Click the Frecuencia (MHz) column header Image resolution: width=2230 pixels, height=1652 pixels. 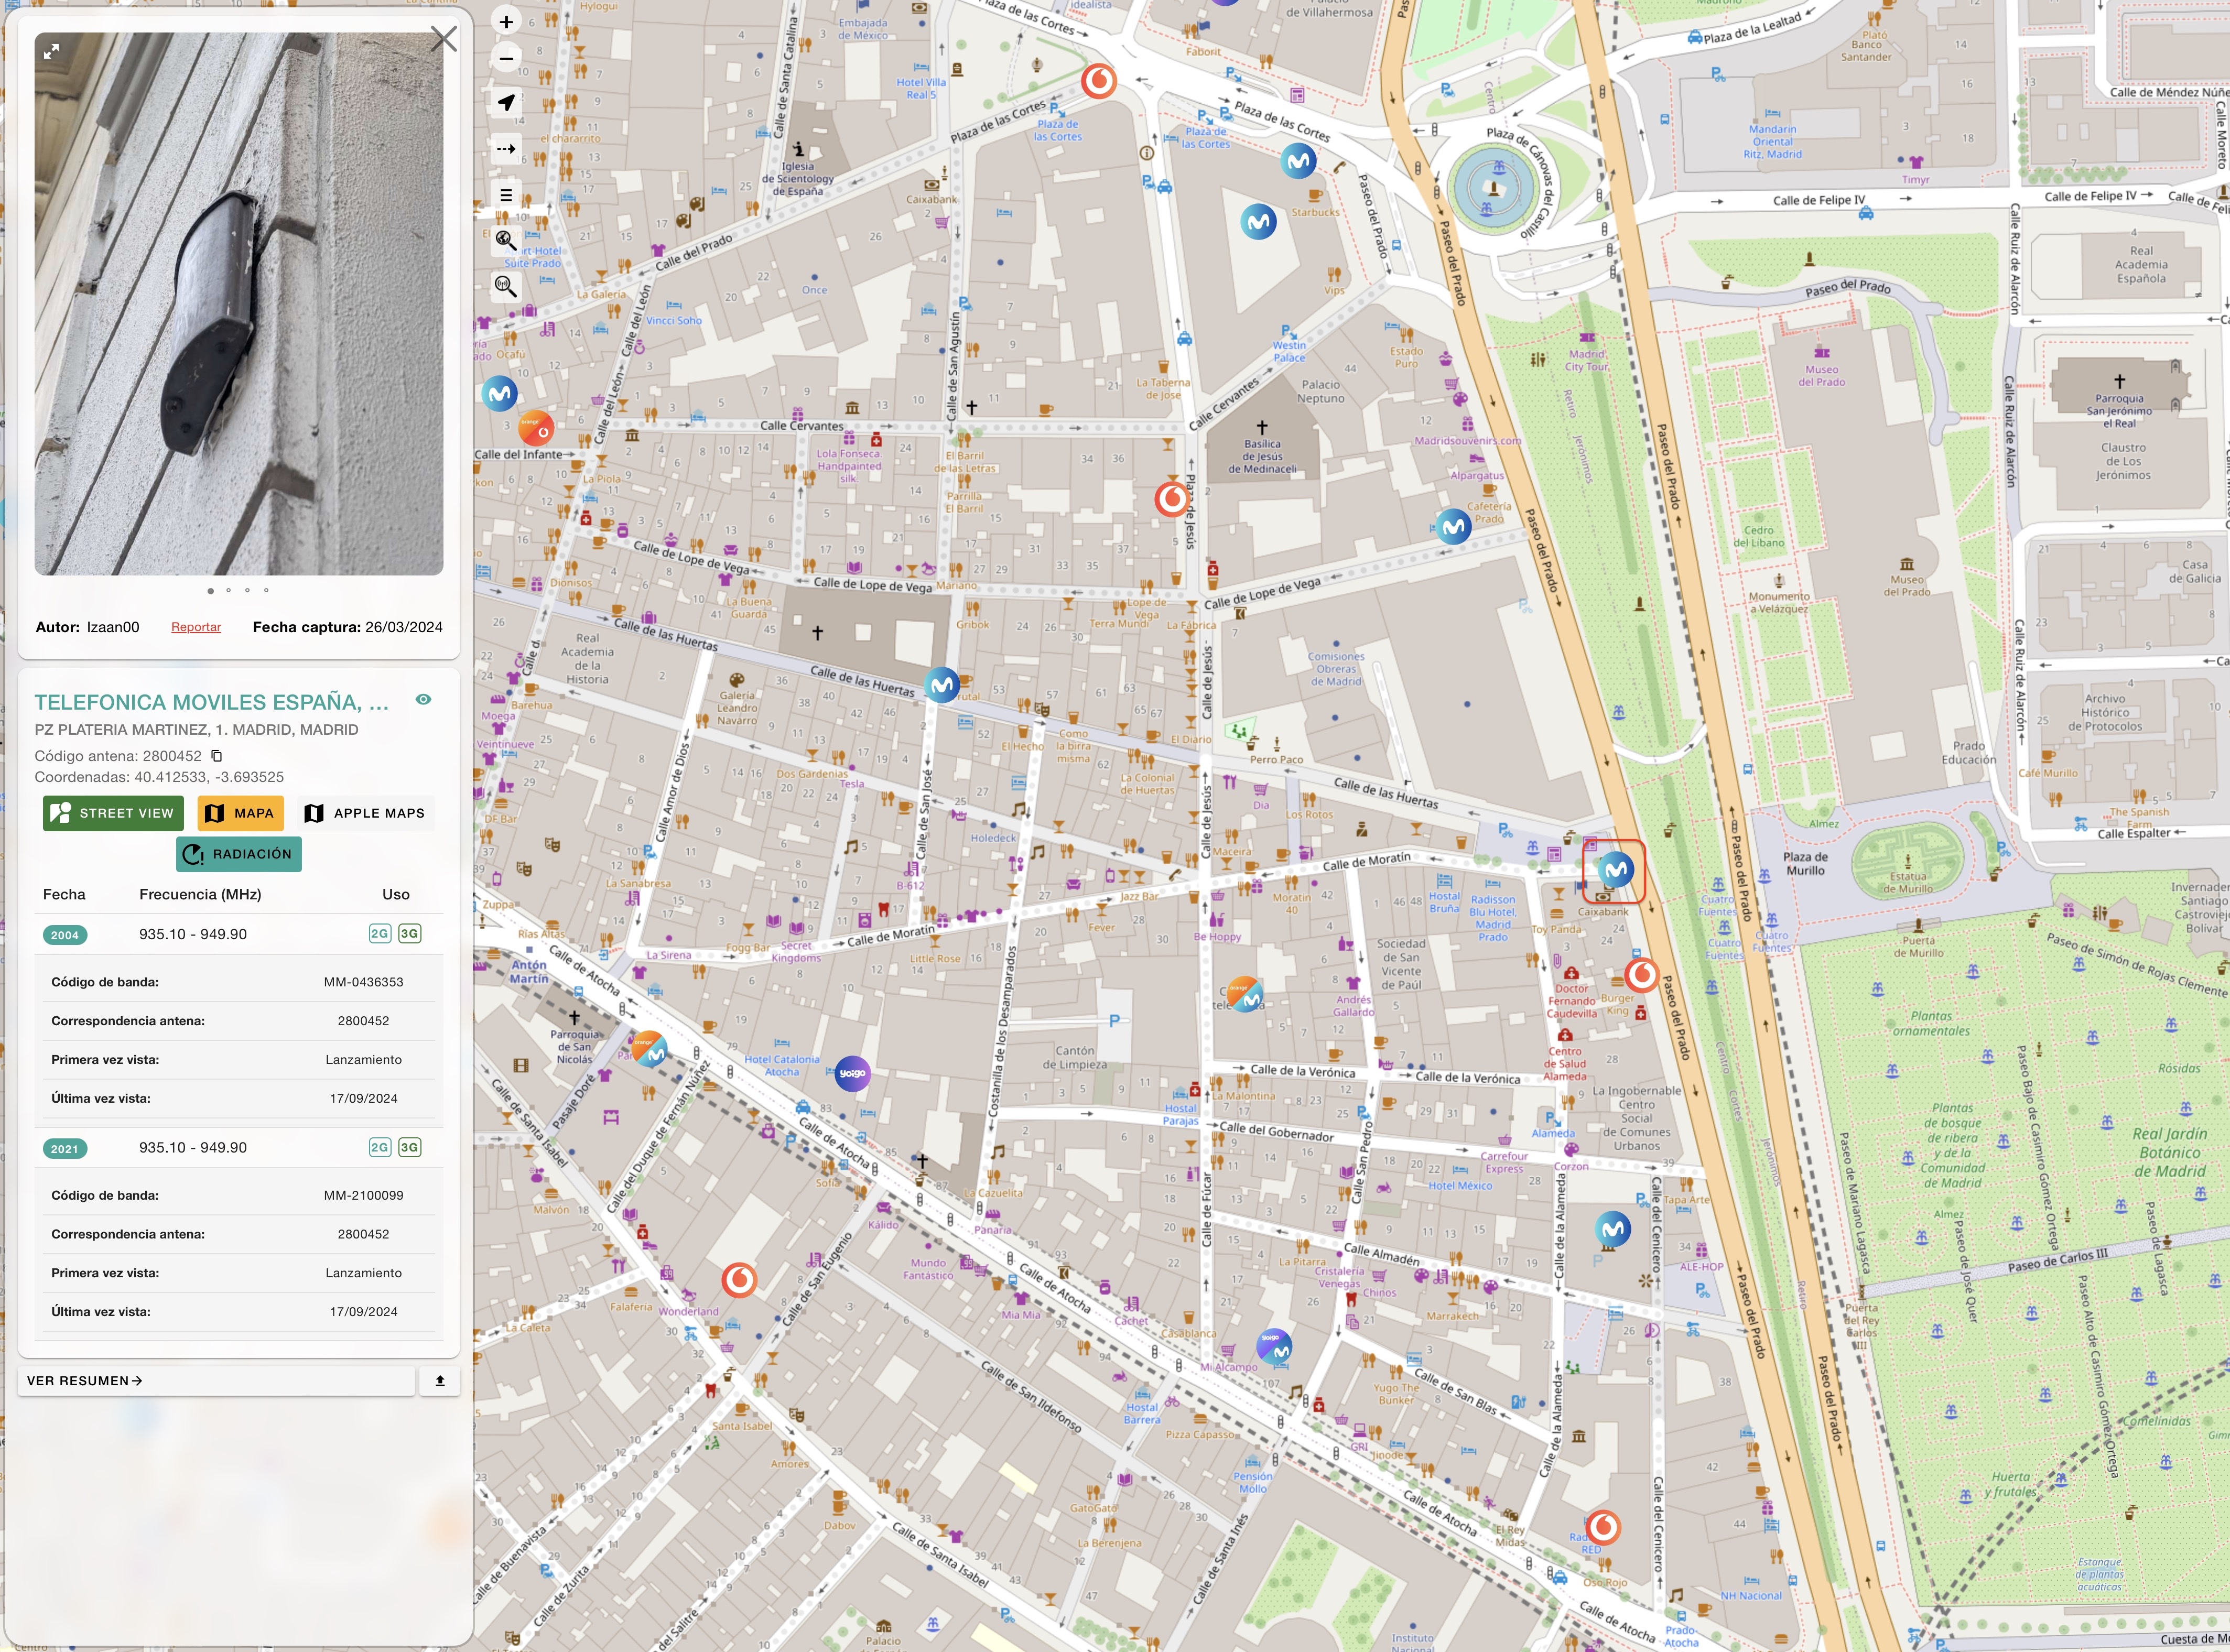pos(200,894)
